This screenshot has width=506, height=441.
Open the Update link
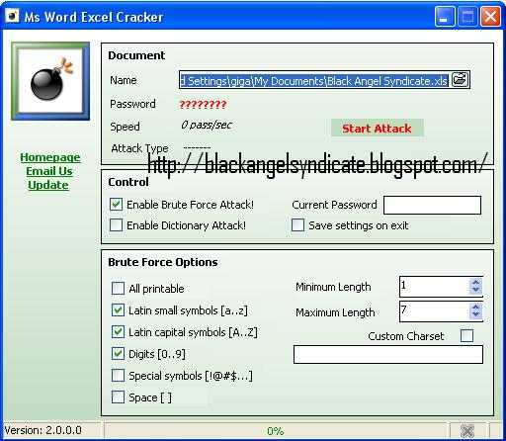click(x=48, y=185)
